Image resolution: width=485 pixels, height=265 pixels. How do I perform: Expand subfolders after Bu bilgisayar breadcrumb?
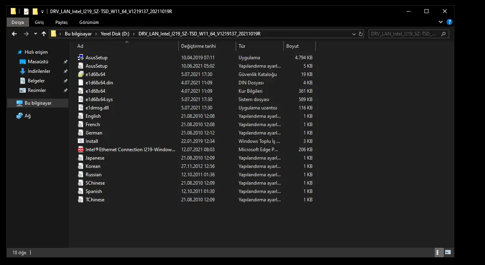click(x=96, y=34)
